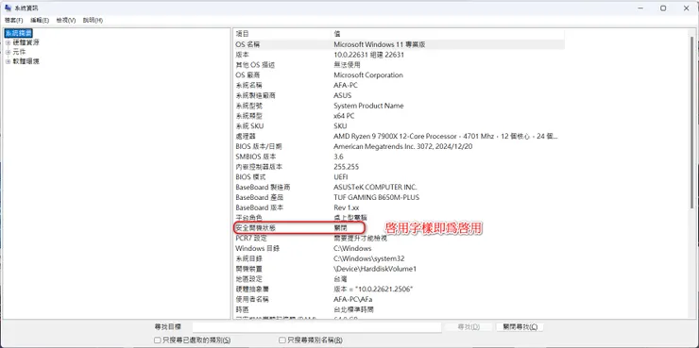
Task: Click the value Rev 1.xx
Action: pyautogui.click(x=347, y=207)
